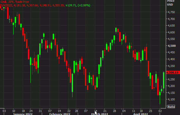Click the February 2022 month label
Image resolution: width=180 pixels, height=115 pixels.
pos(60,114)
